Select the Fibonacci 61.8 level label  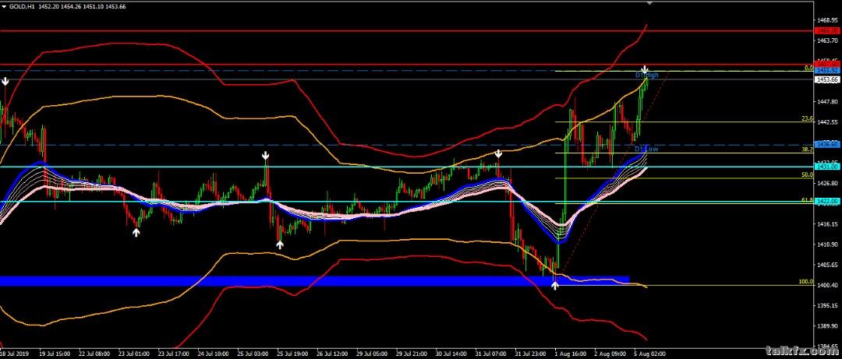click(x=808, y=200)
